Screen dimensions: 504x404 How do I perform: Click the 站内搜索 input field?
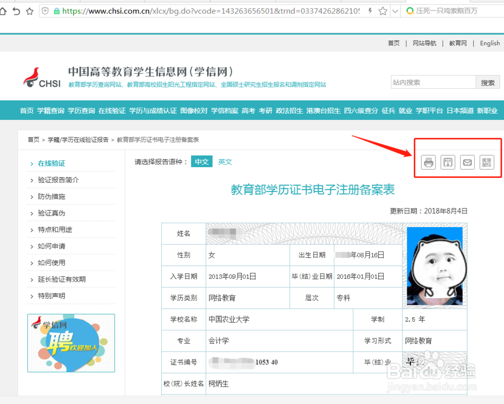click(x=431, y=82)
